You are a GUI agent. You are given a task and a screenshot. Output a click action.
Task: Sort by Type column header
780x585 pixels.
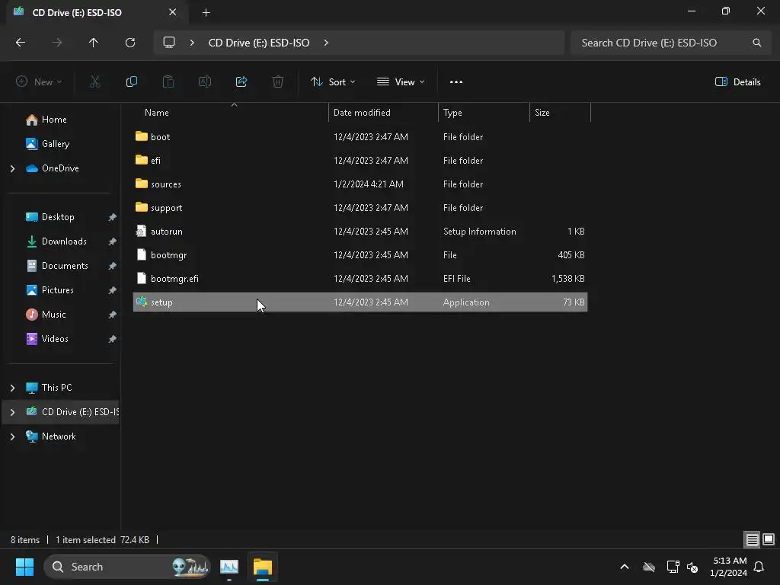[x=484, y=113]
